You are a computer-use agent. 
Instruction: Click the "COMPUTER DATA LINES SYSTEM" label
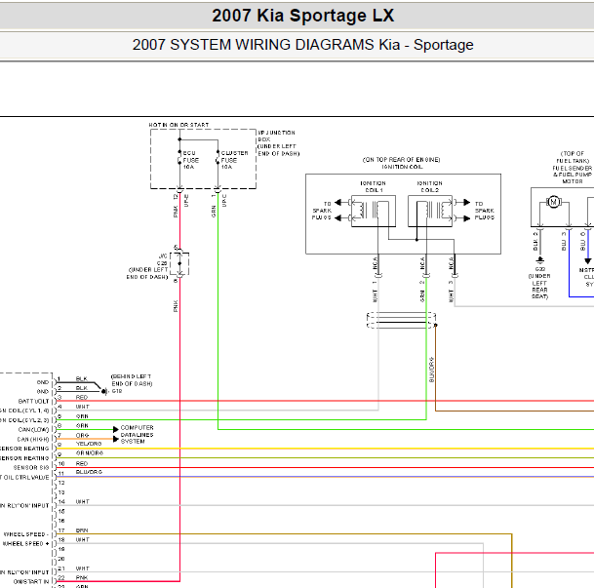137,434
